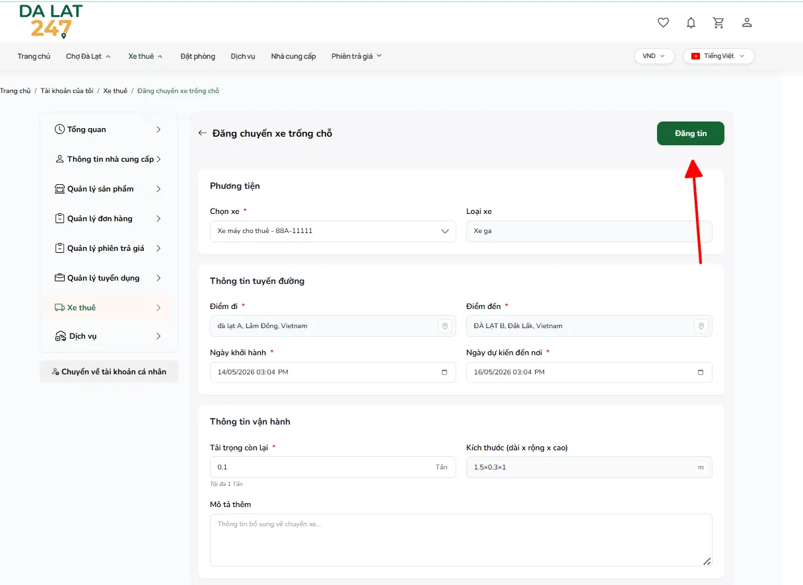This screenshot has height=585, width=803.
Task: Expand the Phiên trả giá nav menu
Action: (x=357, y=56)
